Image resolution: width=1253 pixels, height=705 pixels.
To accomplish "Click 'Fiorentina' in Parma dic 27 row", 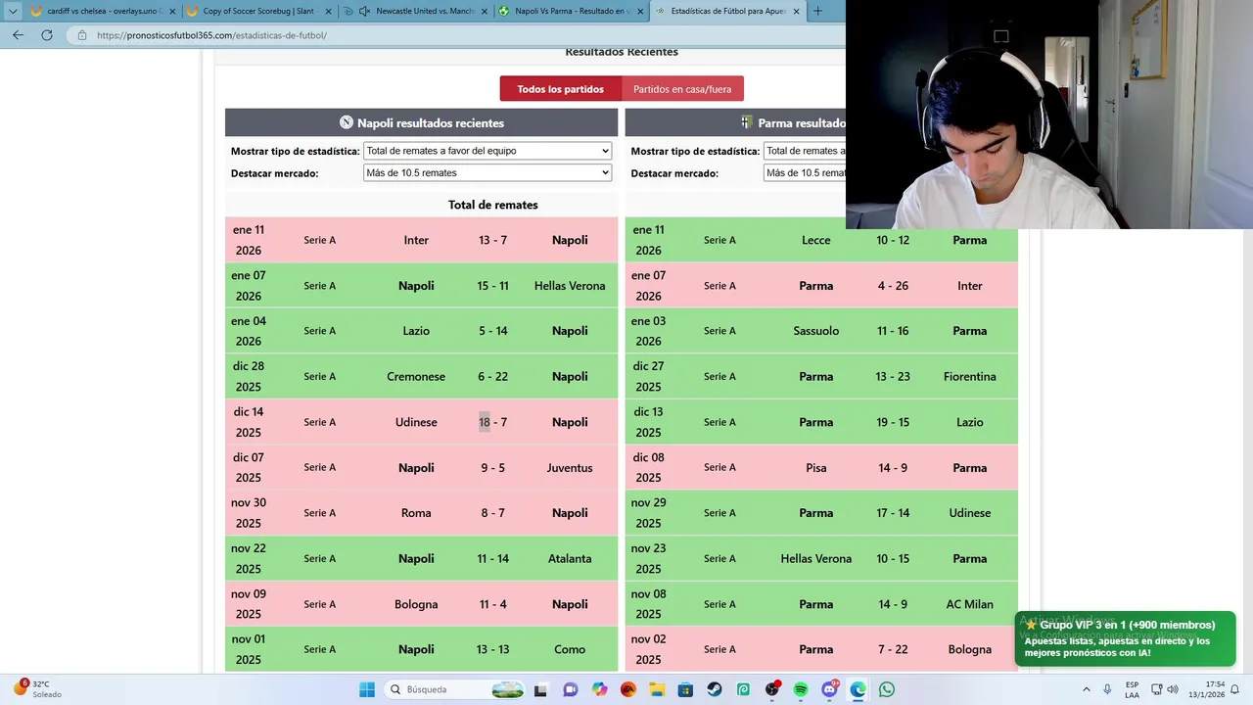I will [x=970, y=376].
